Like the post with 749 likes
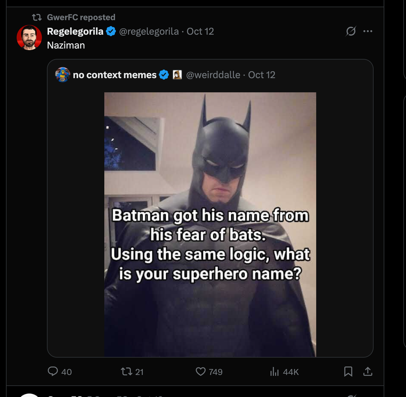Screen dimensions: 406x397 (201, 371)
